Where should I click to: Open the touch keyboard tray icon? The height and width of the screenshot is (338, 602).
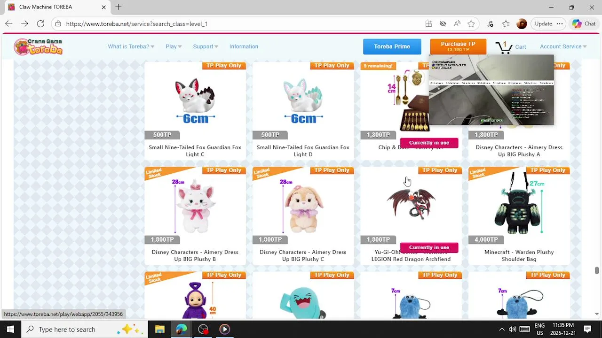tap(524, 329)
